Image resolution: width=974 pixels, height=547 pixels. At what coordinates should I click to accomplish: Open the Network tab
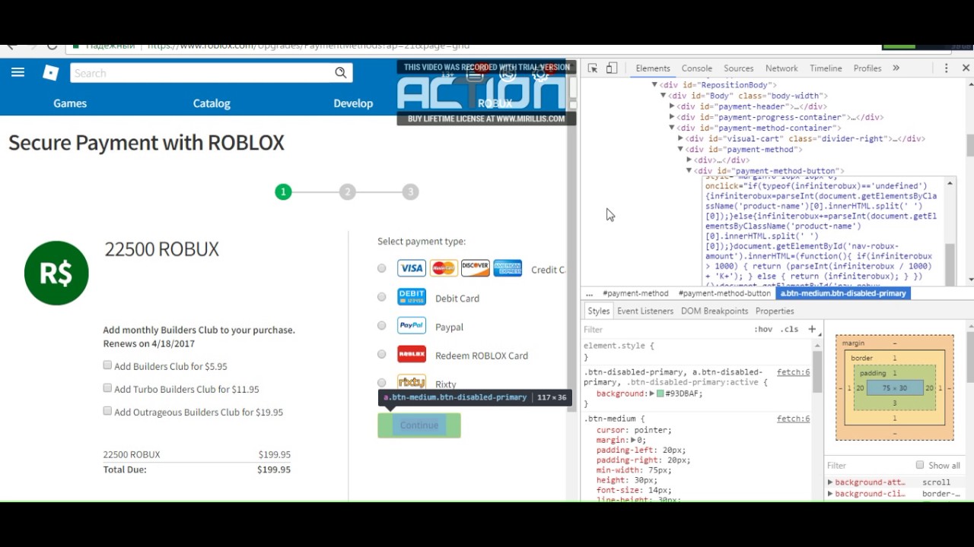coord(781,68)
